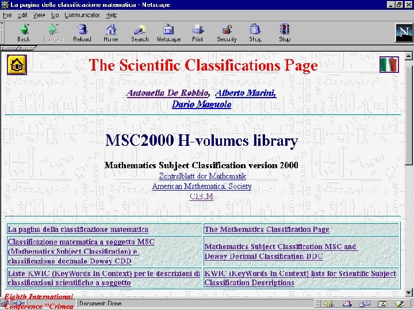Open the CIB_M link
414x310 pixels.
tap(201, 196)
